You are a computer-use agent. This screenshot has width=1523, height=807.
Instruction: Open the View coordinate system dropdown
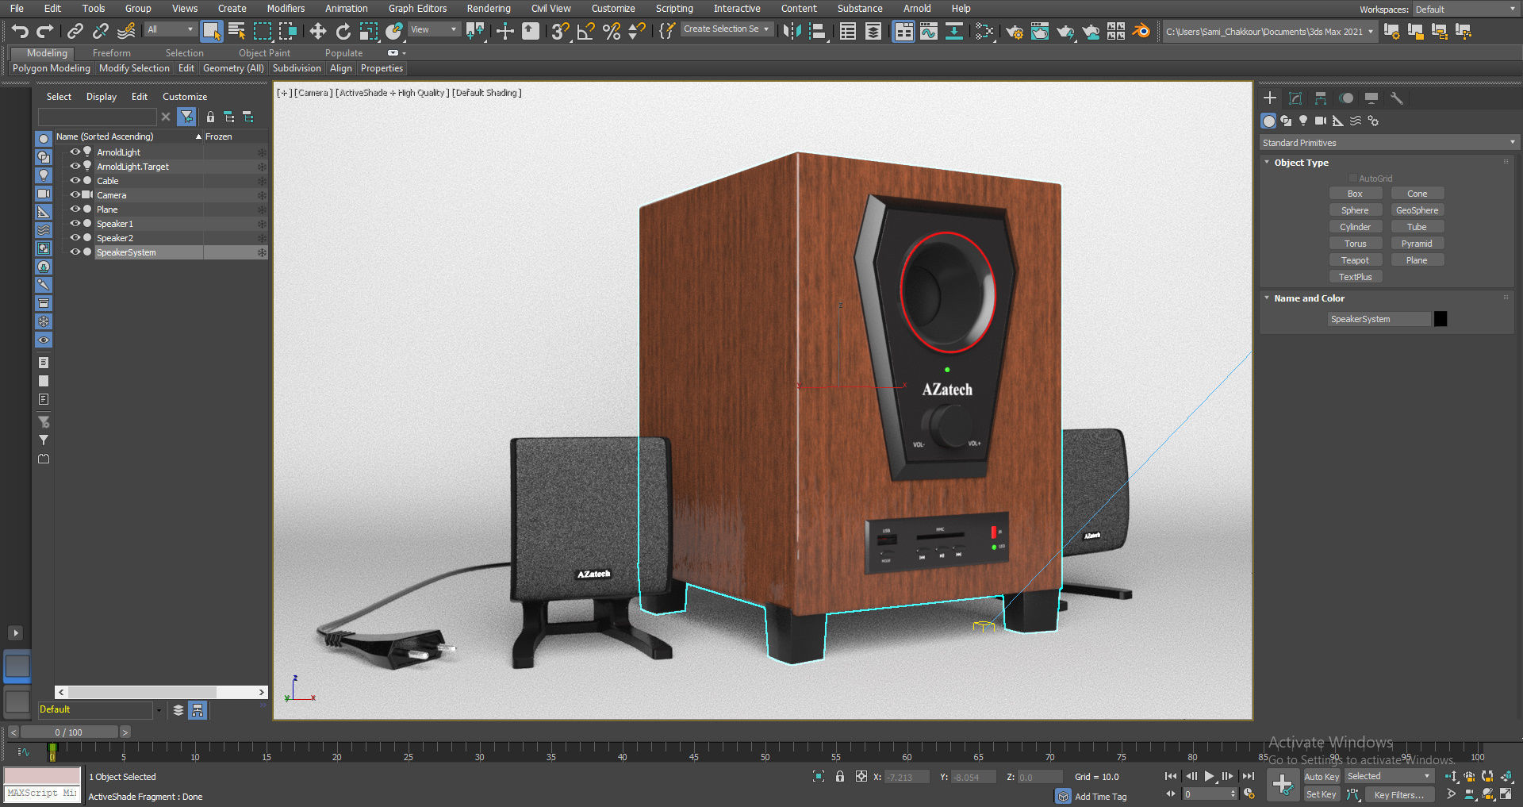(x=434, y=29)
